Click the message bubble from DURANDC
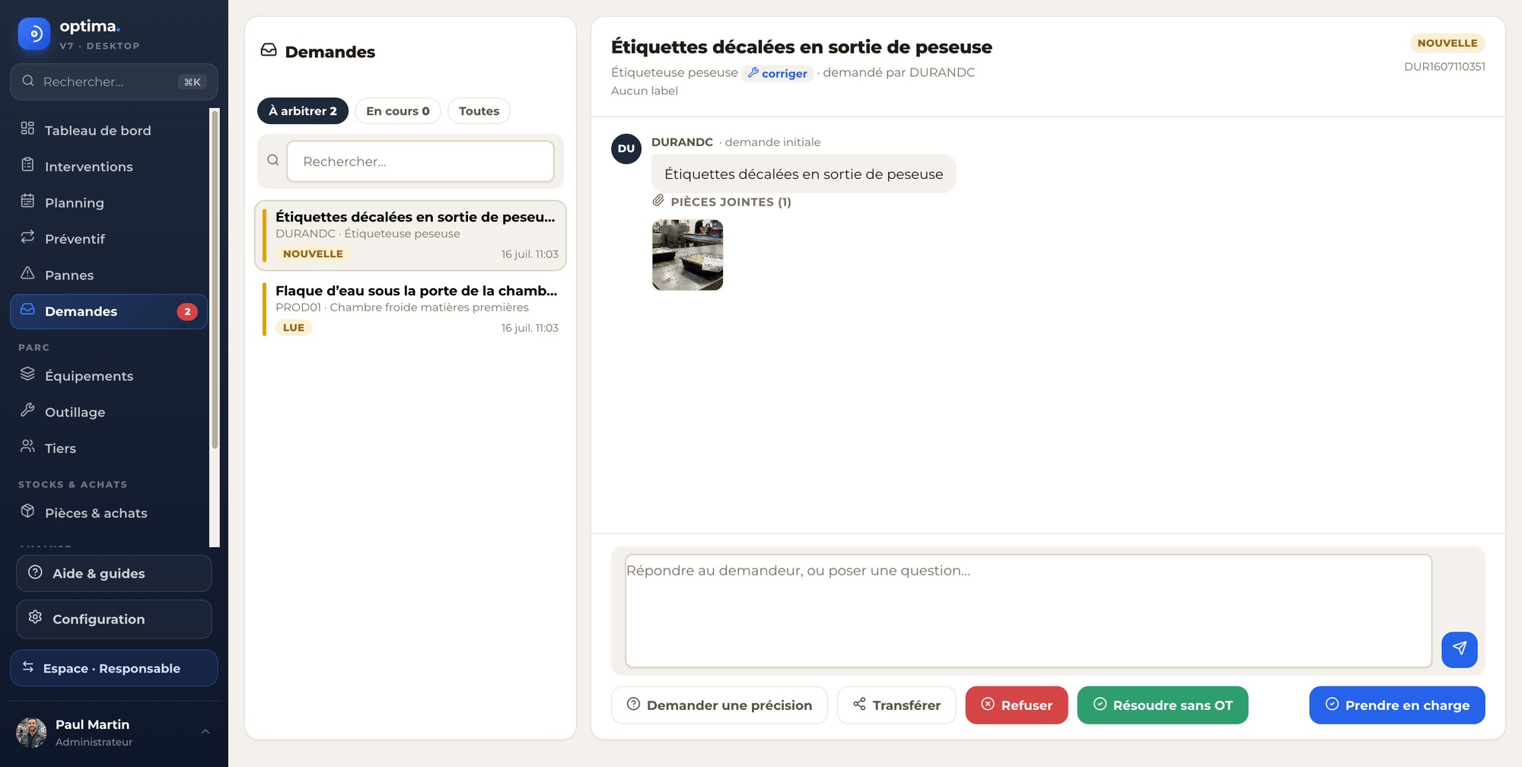Screen dimensions: 1522x767 pos(804,174)
